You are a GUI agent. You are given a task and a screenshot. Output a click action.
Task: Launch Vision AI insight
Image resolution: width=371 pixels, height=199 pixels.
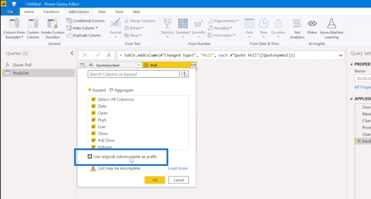pyautogui.click(x=312, y=27)
